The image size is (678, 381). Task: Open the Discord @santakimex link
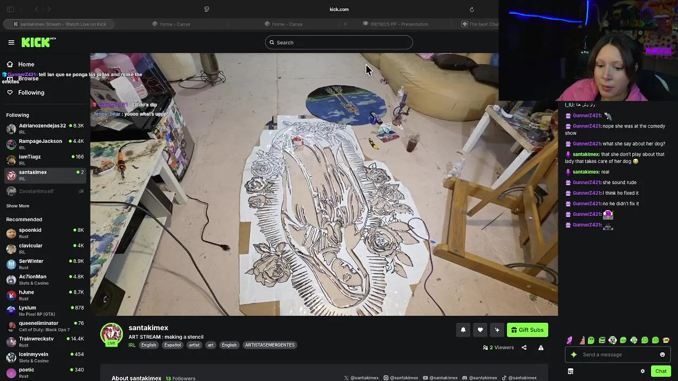[x=479, y=378]
